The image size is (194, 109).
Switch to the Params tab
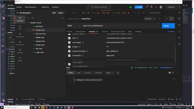[69, 31]
